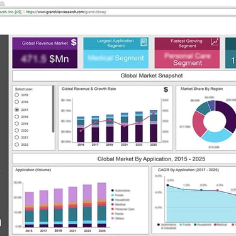
Task: Click the browser address bar URL
Action: [66, 12]
